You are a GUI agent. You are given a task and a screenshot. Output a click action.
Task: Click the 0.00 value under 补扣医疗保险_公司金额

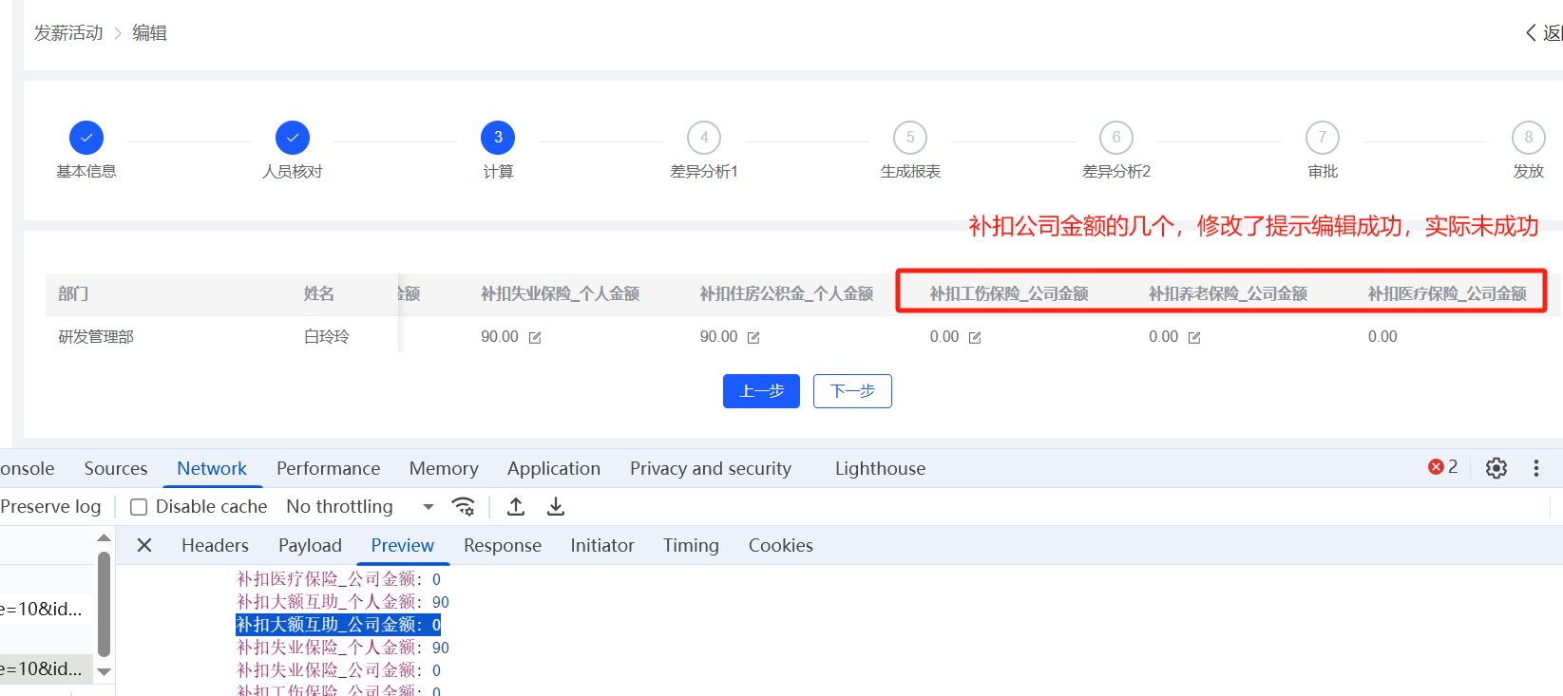[x=1382, y=337]
